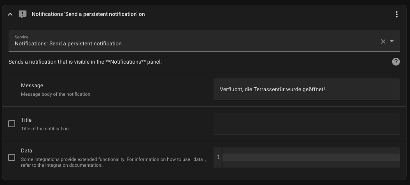Open the Service combo box field
Viewport: 410px width, 185px height.
pos(194,41)
